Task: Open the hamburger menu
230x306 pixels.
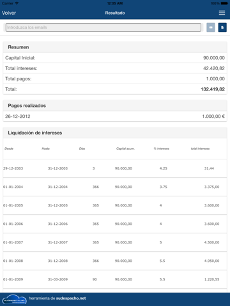Action: (x=222, y=13)
